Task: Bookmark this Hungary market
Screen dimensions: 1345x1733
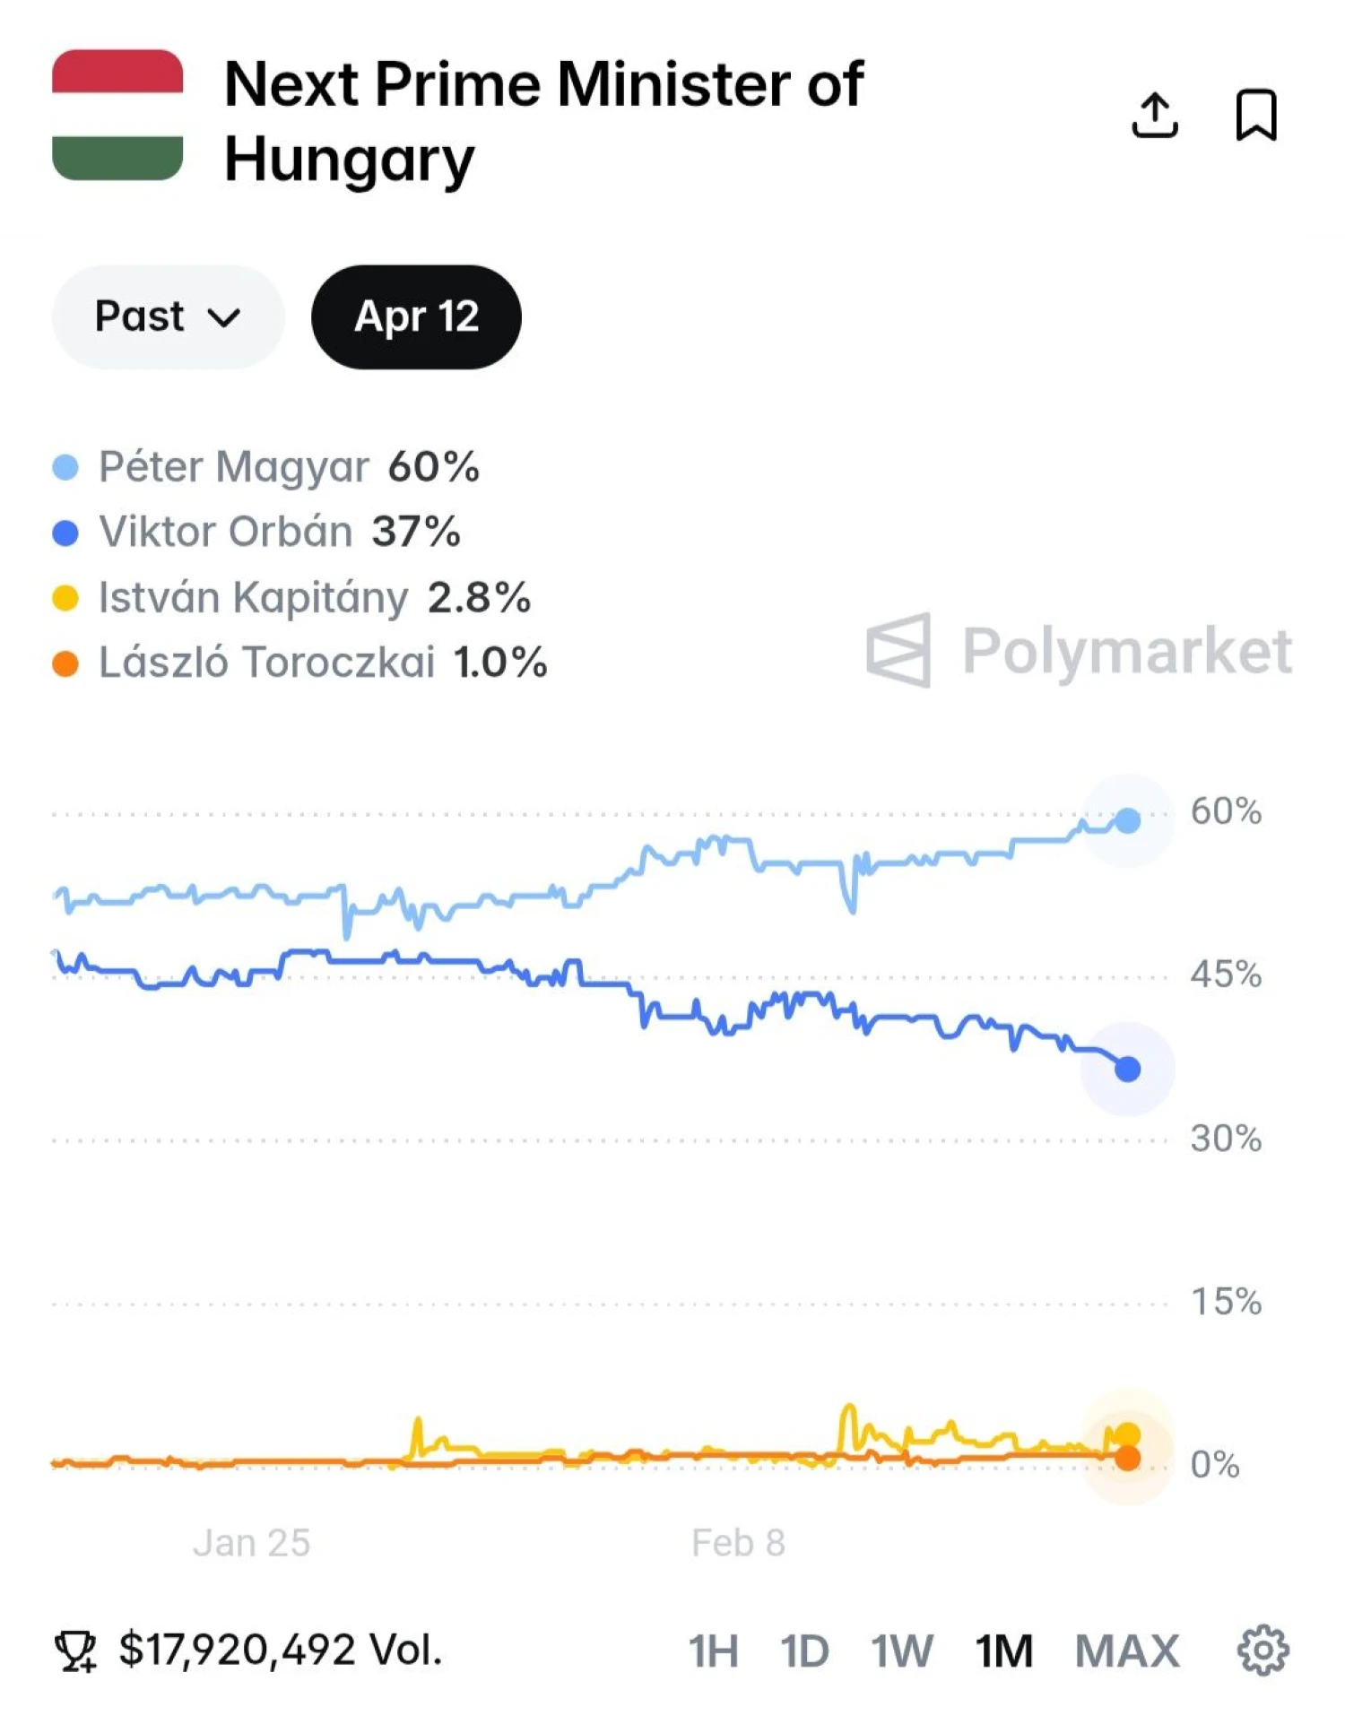Action: pyautogui.click(x=1255, y=115)
